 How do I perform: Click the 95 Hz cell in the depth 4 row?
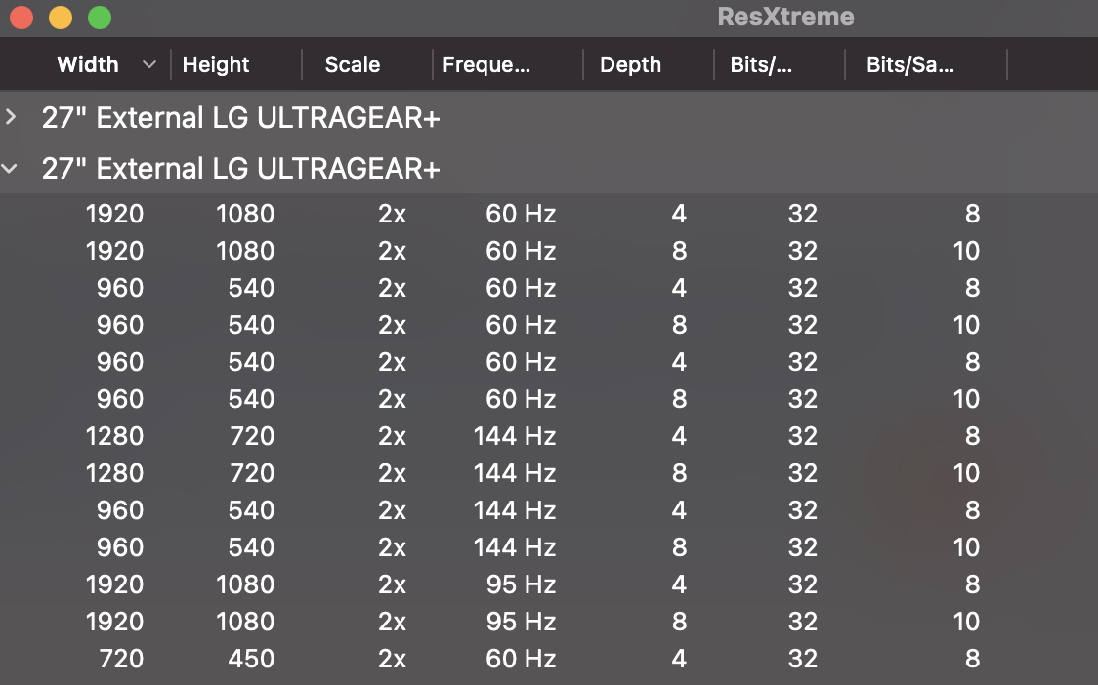pos(521,584)
